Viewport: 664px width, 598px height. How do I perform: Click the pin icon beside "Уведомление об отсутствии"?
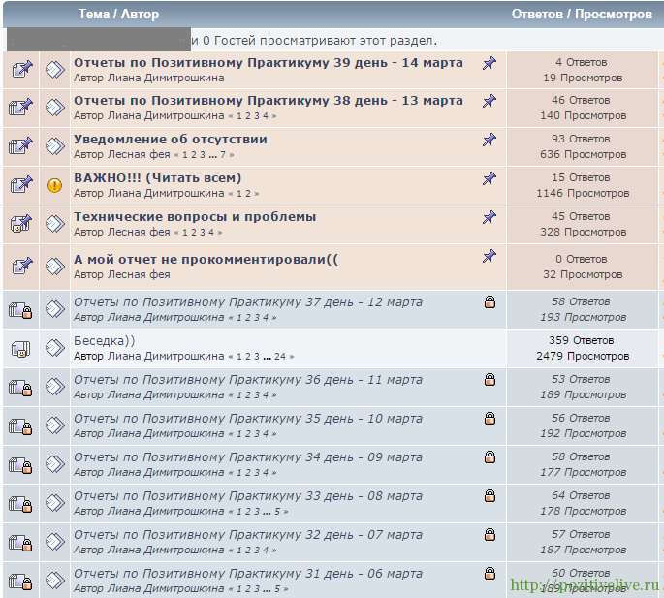tap(490, 140)
